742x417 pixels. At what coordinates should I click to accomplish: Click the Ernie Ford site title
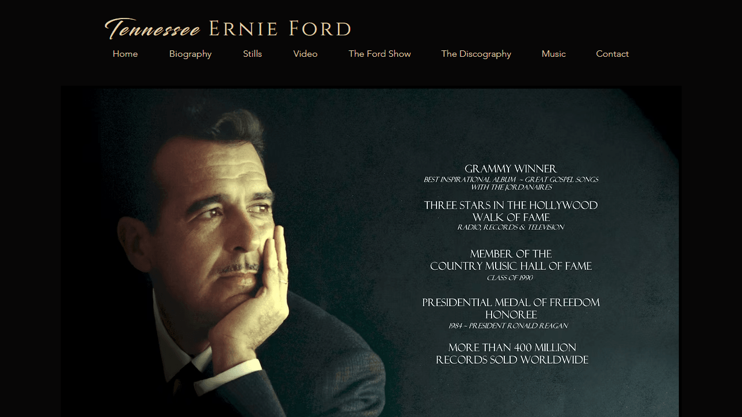click(x=280, y=28)
